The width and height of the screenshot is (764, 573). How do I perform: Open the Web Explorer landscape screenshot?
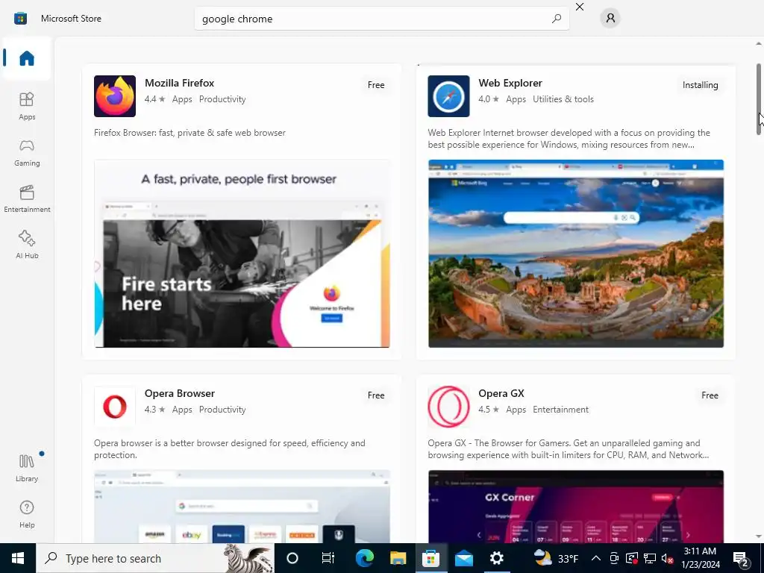pos(576,254)
